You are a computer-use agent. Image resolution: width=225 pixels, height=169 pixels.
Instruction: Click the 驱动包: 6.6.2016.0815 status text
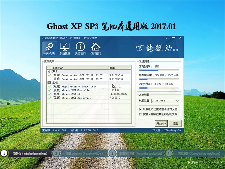tap(84, 130)
